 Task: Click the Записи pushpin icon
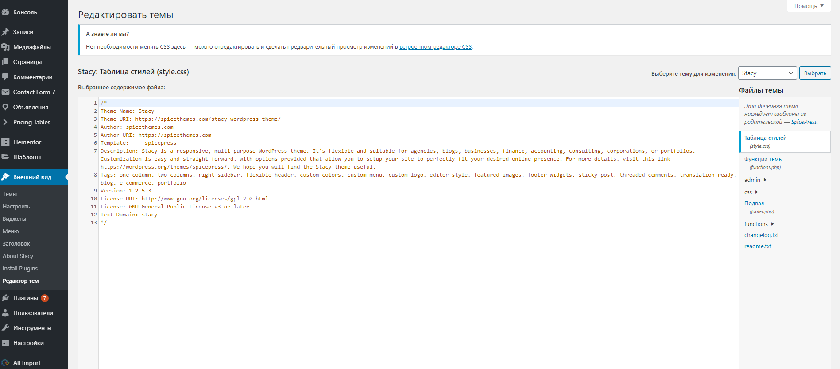point(5,32)
